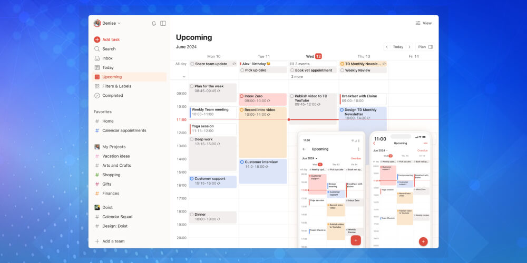Go to the previous week arrow
Screen dimensions: 527x263
(x=387, y=47)
